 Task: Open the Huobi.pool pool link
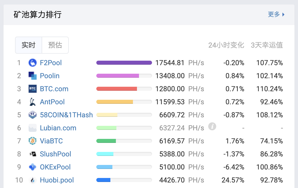click(57, 180)
